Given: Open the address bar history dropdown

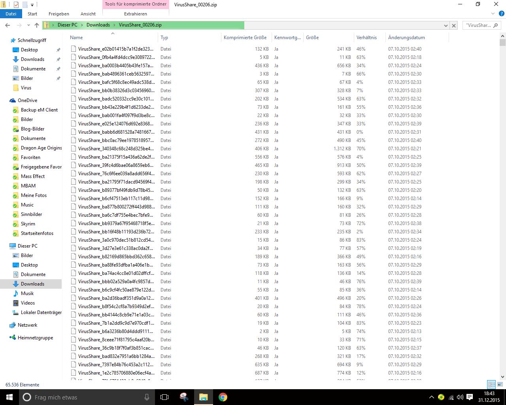Looking at the screenshot, I should point(446,25).
